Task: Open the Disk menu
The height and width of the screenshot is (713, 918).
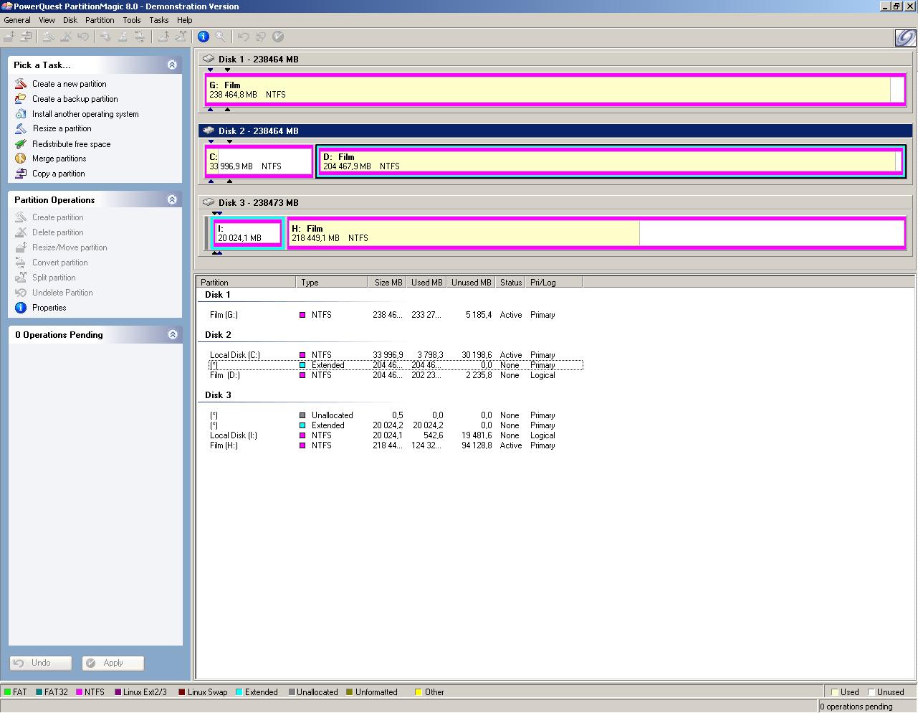Action: coord(70,20)
